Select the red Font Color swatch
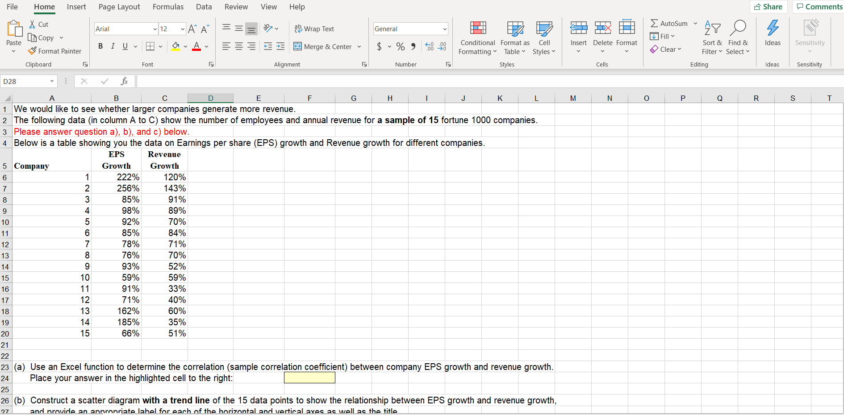This screenshot has width=844, height=415. [196, 46]
